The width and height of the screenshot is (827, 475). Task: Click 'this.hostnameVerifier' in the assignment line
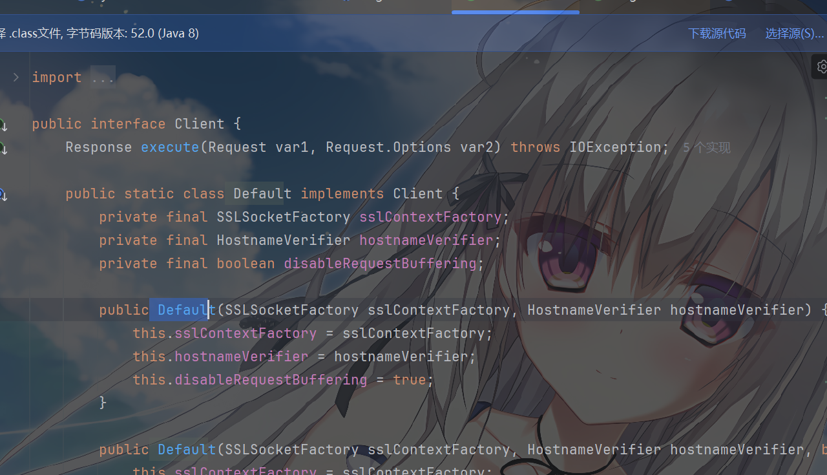(x=220, y=357)
